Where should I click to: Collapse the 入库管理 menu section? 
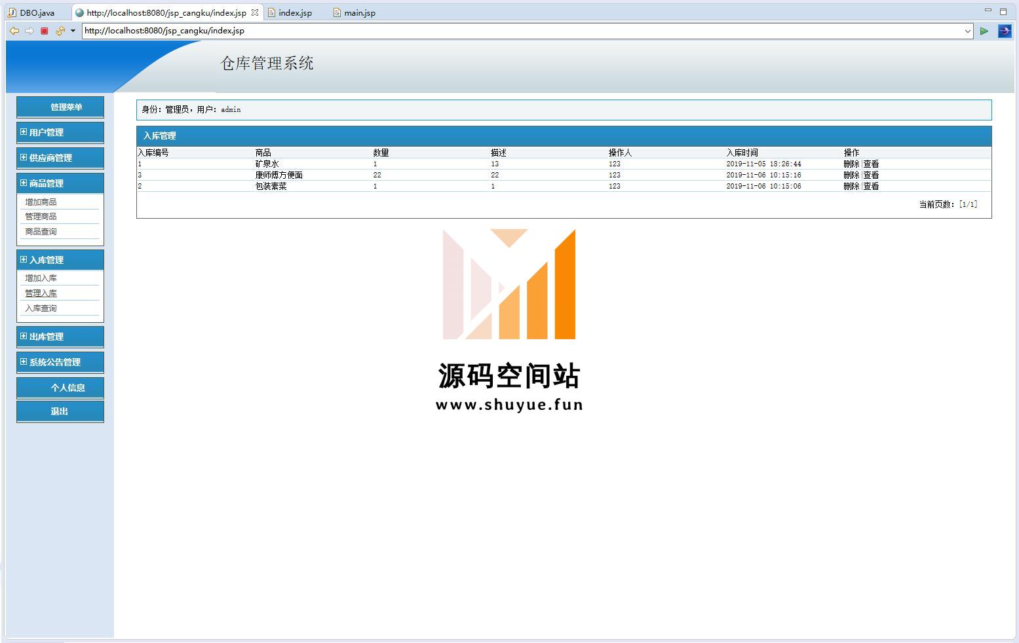click(60, 260)
